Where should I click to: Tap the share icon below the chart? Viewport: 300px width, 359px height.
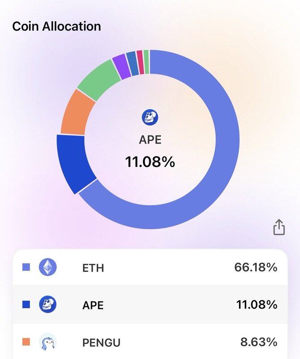pyautogui.click(x=279, y=227)
